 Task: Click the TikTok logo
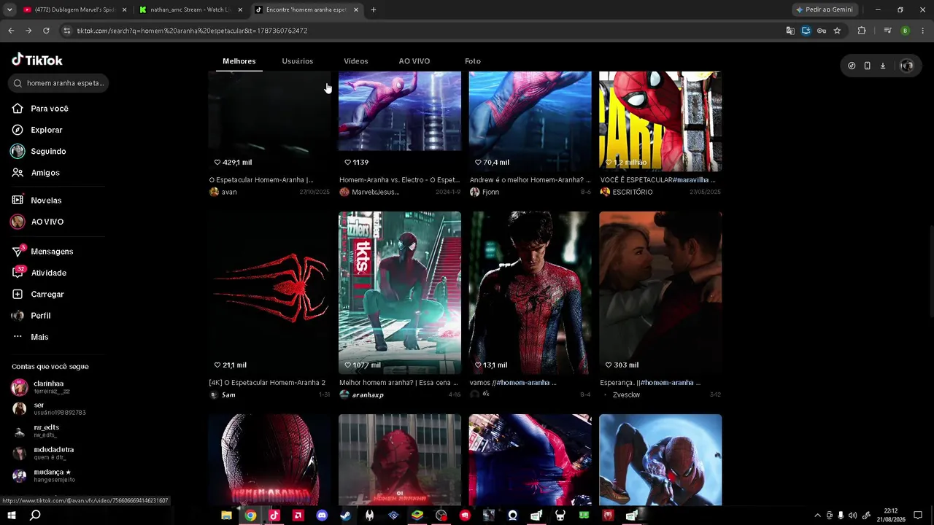37,60
